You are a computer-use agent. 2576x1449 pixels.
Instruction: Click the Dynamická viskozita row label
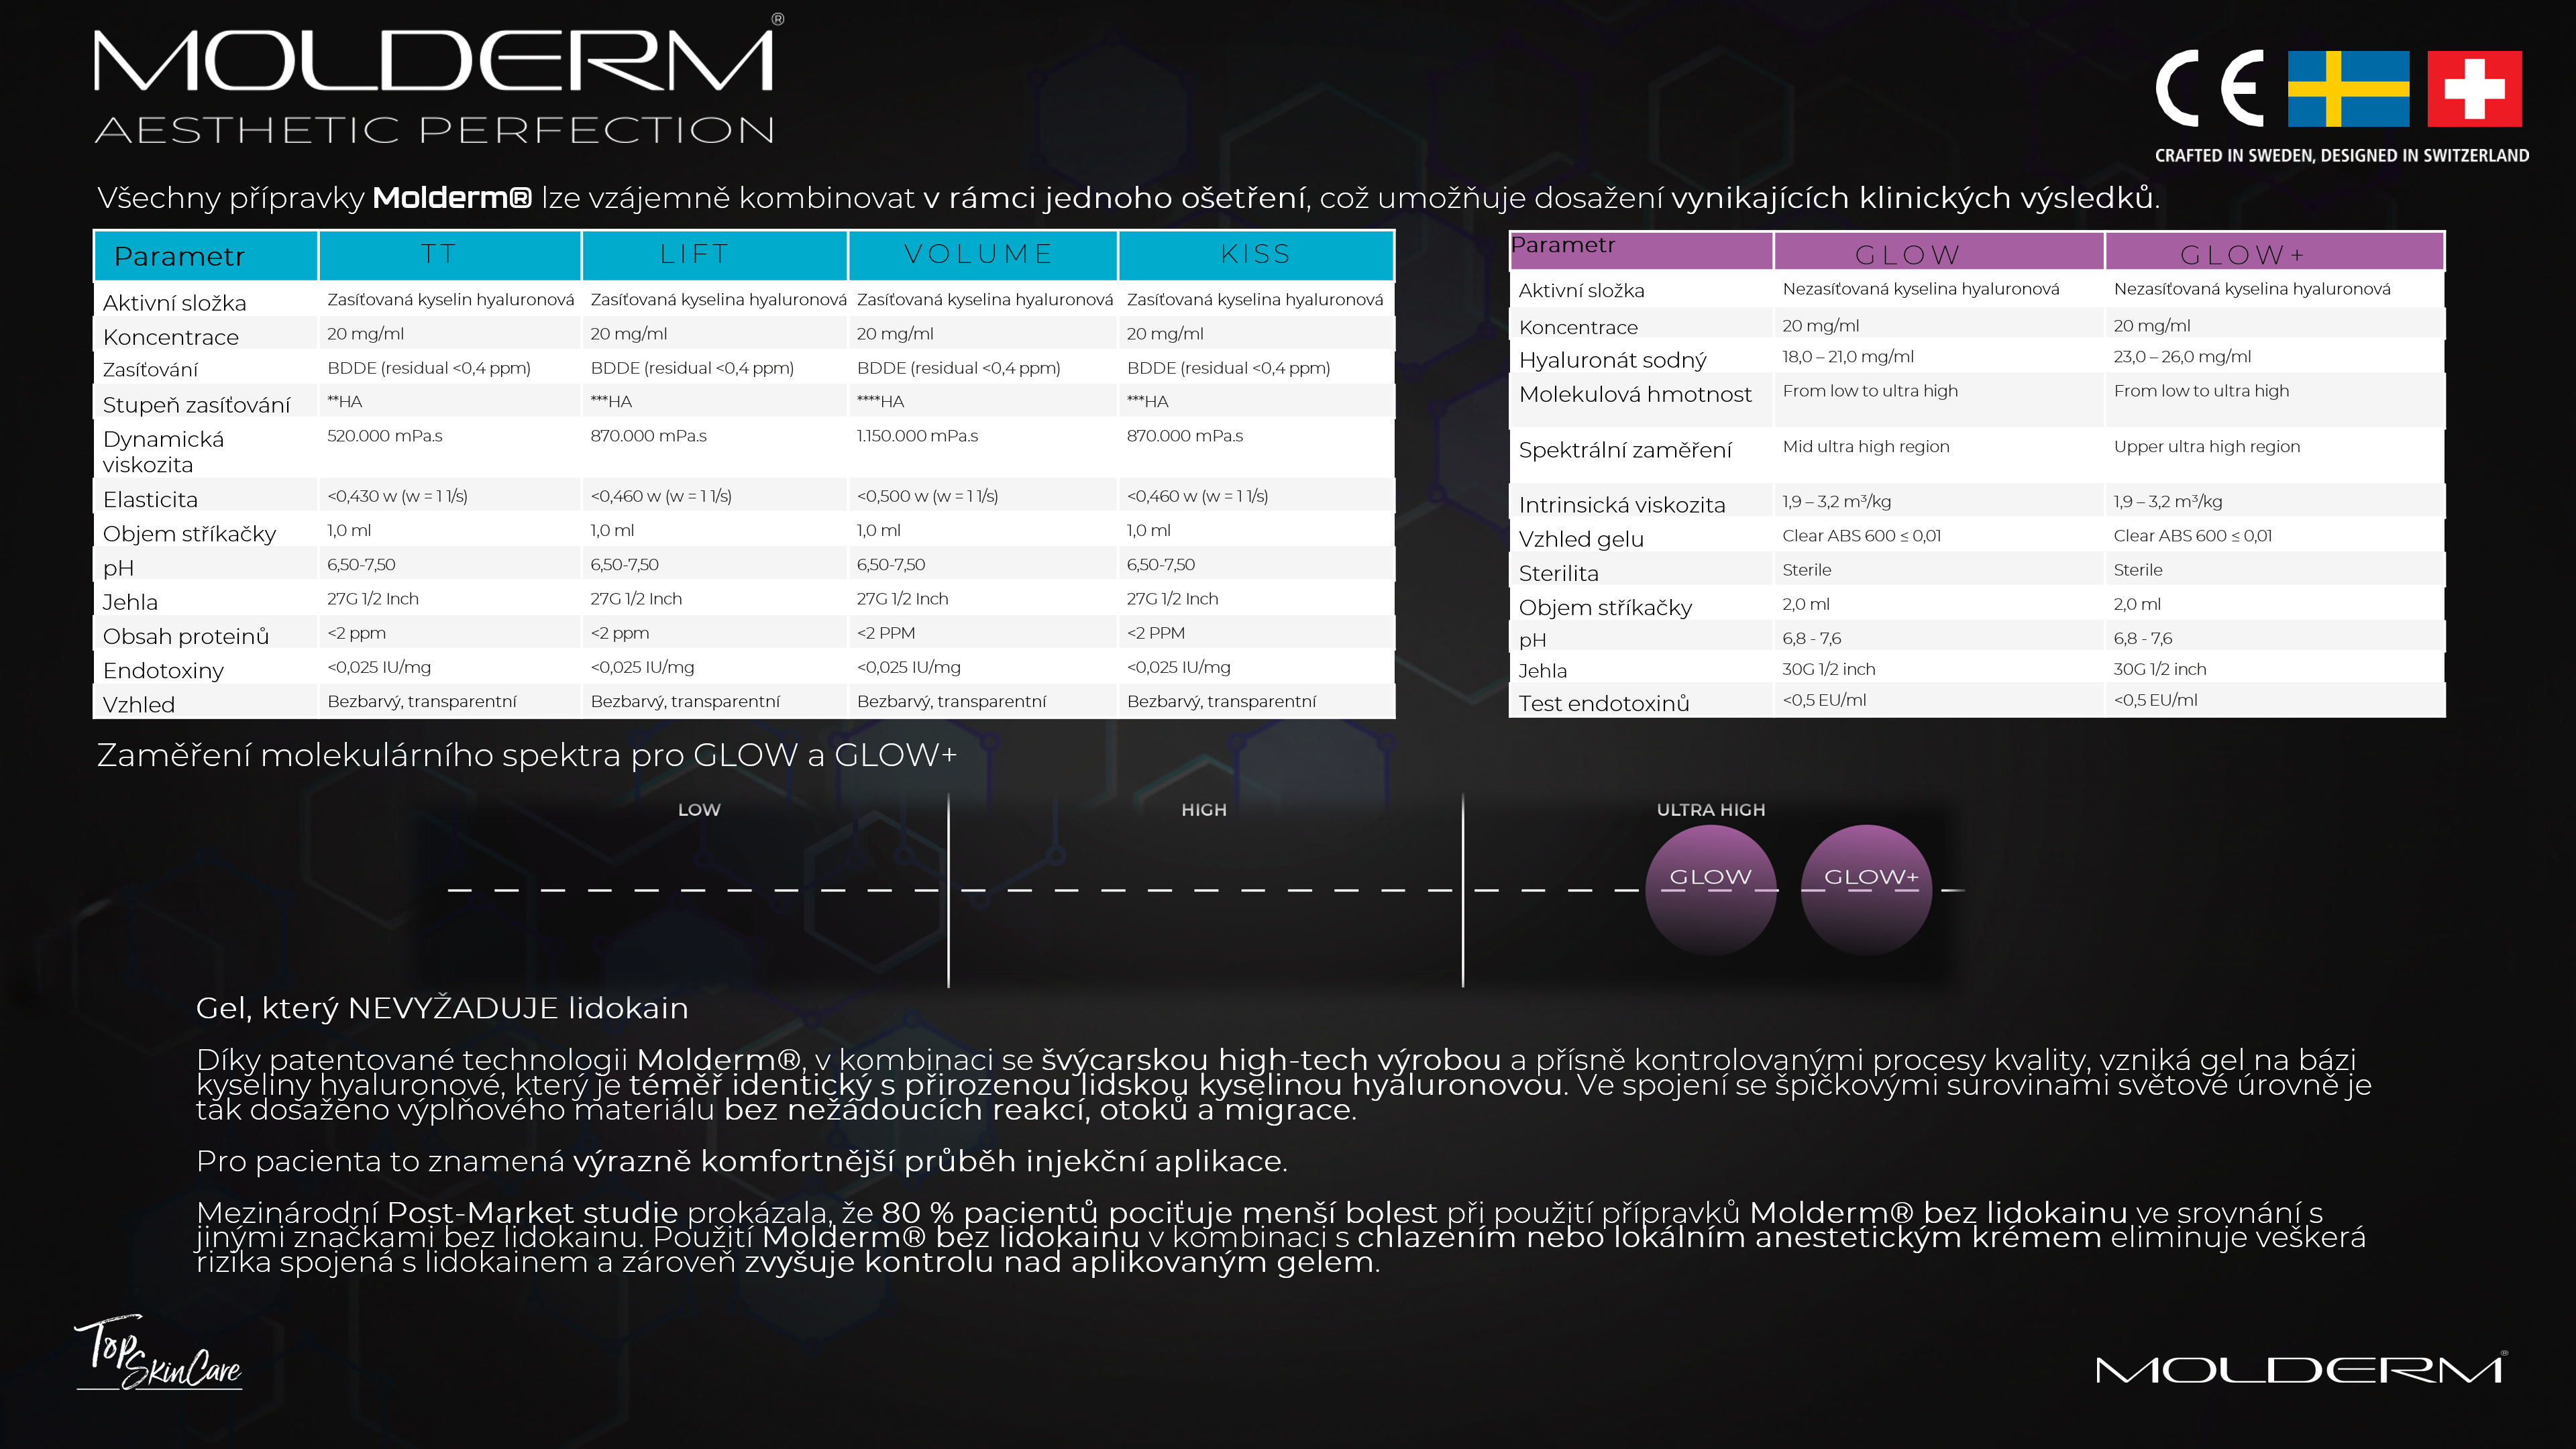tap(164, 451)
